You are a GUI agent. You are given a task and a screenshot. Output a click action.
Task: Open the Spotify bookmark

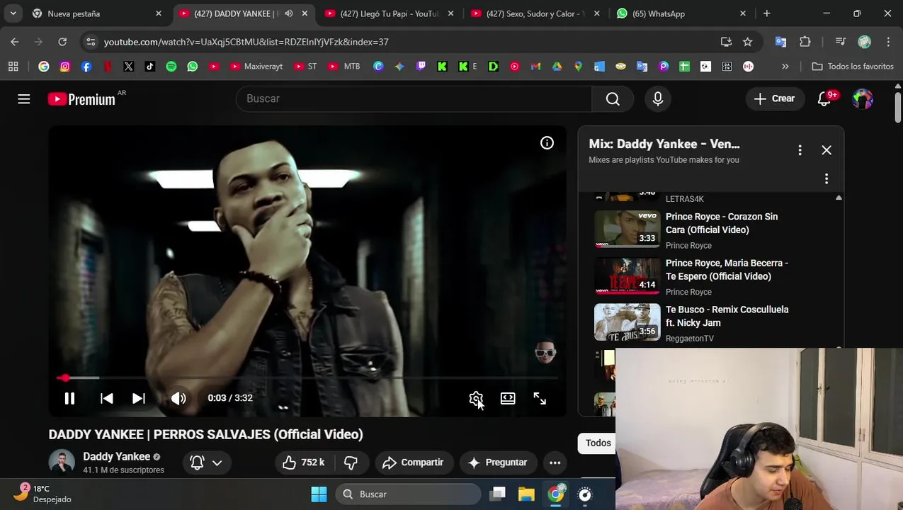click(171, 67)
